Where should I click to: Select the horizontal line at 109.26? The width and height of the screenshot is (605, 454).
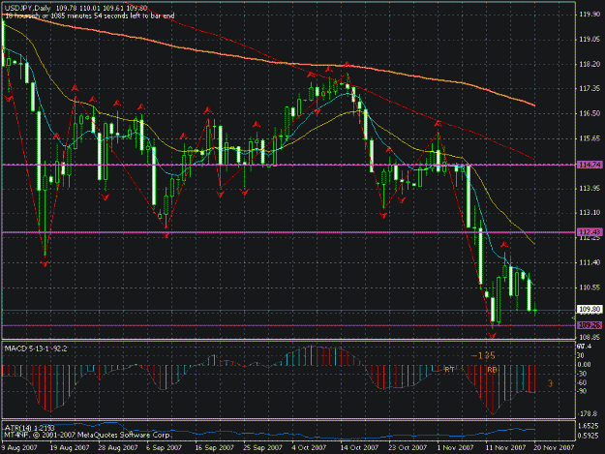pyautogui.click(x=288, y=325)
